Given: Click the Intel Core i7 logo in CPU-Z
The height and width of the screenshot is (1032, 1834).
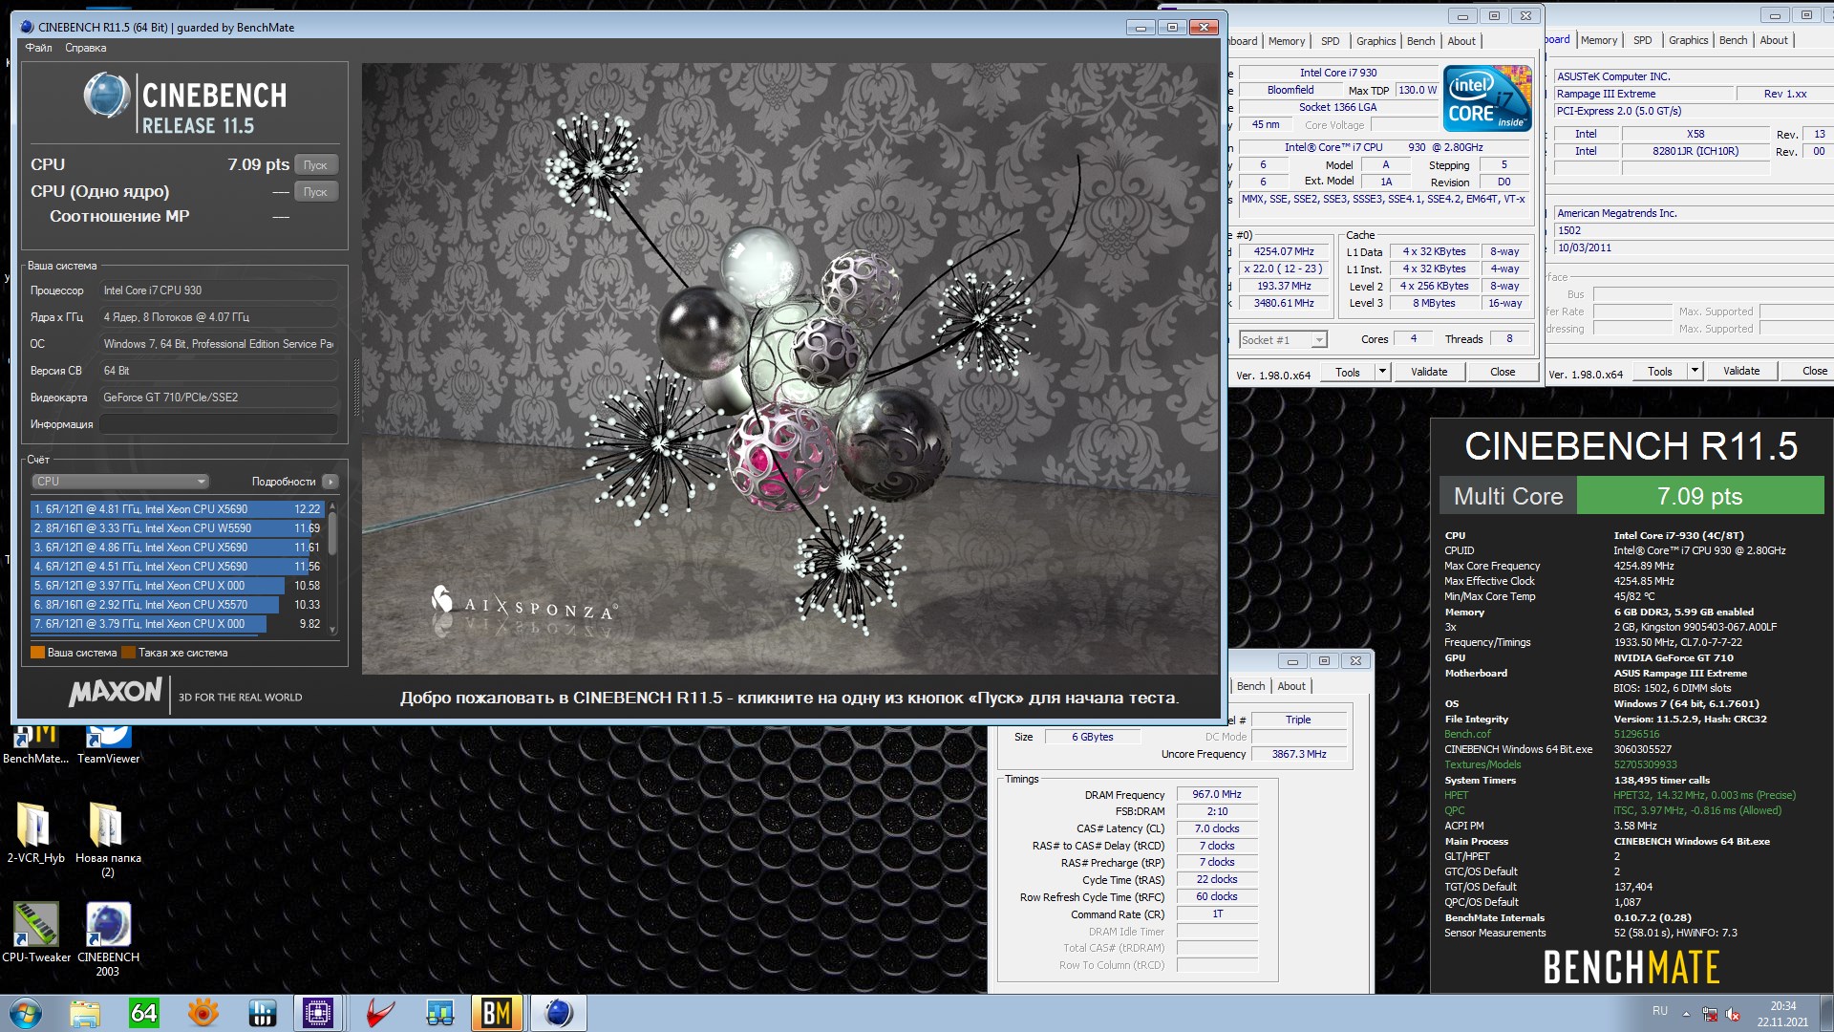Looking at the screenshot, I should point(1487,98).
